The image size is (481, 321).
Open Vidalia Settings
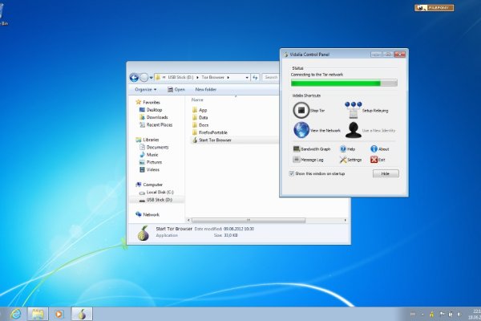(x=342, y=160)
